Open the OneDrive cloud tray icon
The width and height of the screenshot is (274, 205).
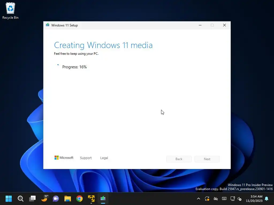click(x=216, y=199)
